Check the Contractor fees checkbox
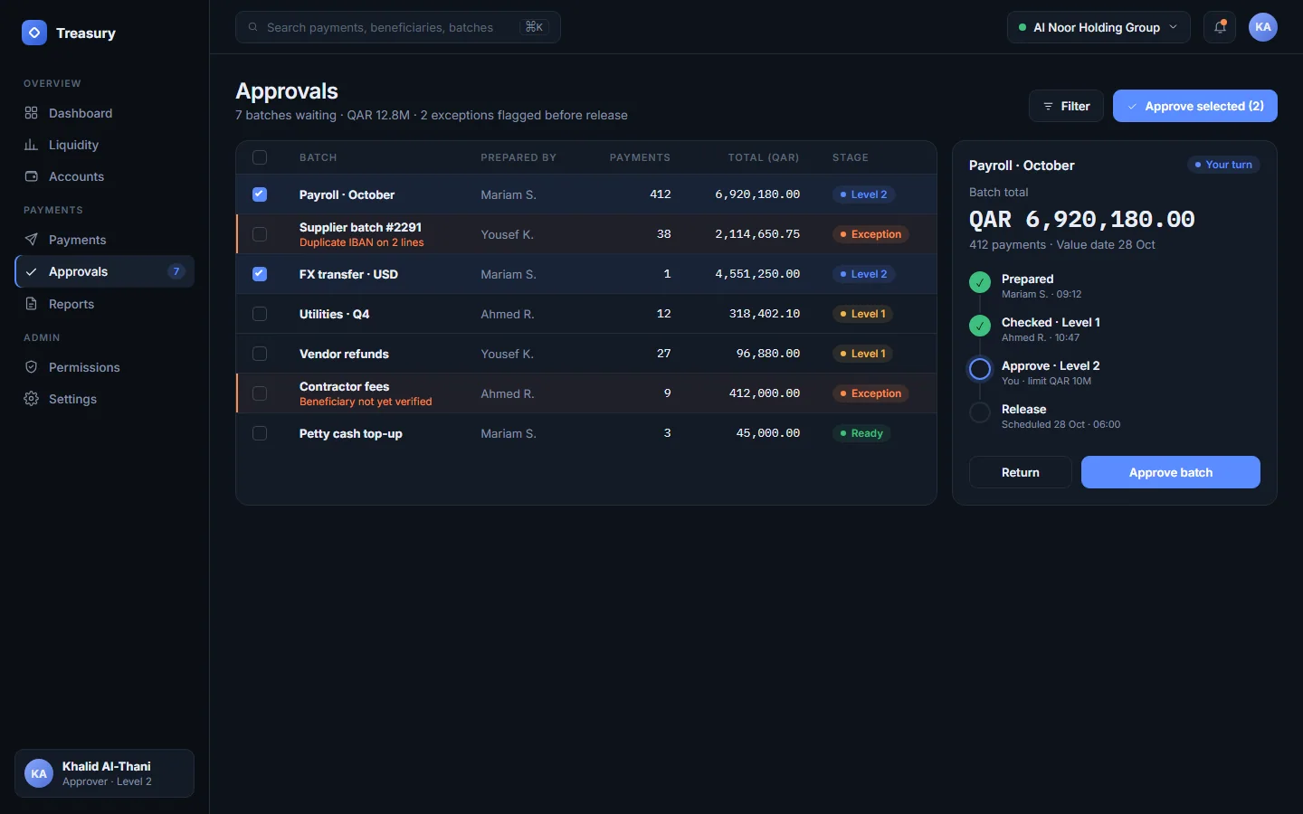 [260, 393]
